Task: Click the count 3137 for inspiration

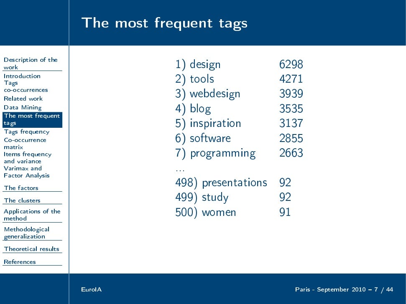Action: click(291, 123)
